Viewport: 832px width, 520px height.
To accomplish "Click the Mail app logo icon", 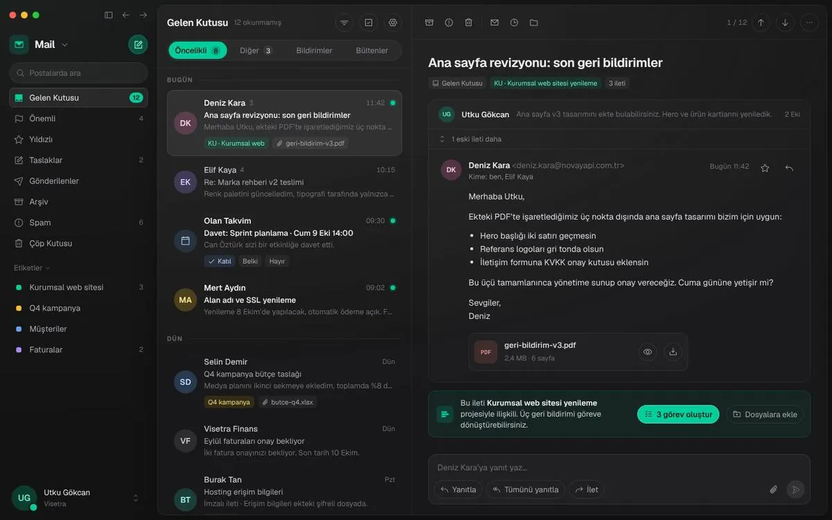I will pyautogui.click(x=19, y=44).
